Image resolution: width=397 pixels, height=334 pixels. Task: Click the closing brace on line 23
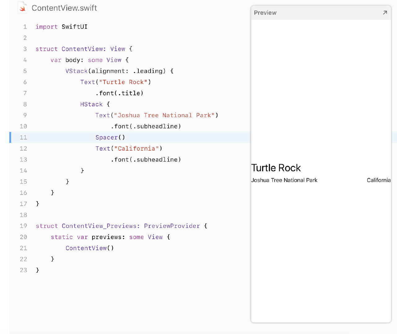point(37,270)
